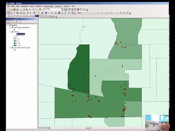Open the Bookmarks menu
Viewport: 175px width, 131px height.
(x=24, y=6)
